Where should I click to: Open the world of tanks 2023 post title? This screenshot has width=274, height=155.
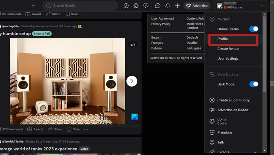tap(39, 149)
